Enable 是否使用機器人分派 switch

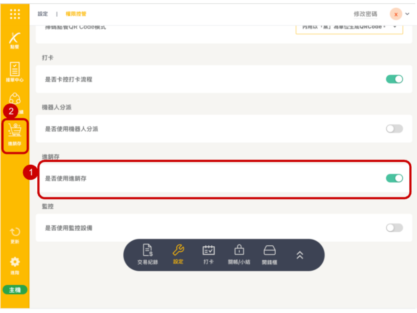coord(394,129)
